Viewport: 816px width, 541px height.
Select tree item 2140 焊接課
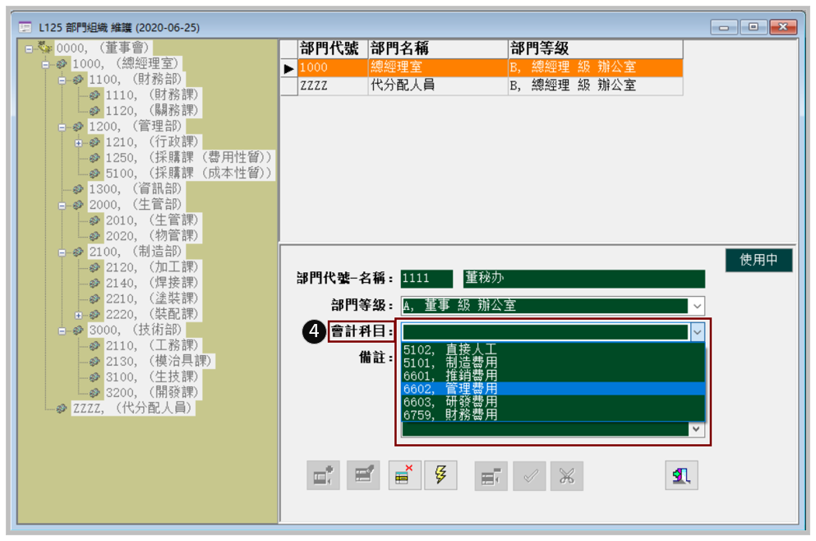(x=152, y=284)
